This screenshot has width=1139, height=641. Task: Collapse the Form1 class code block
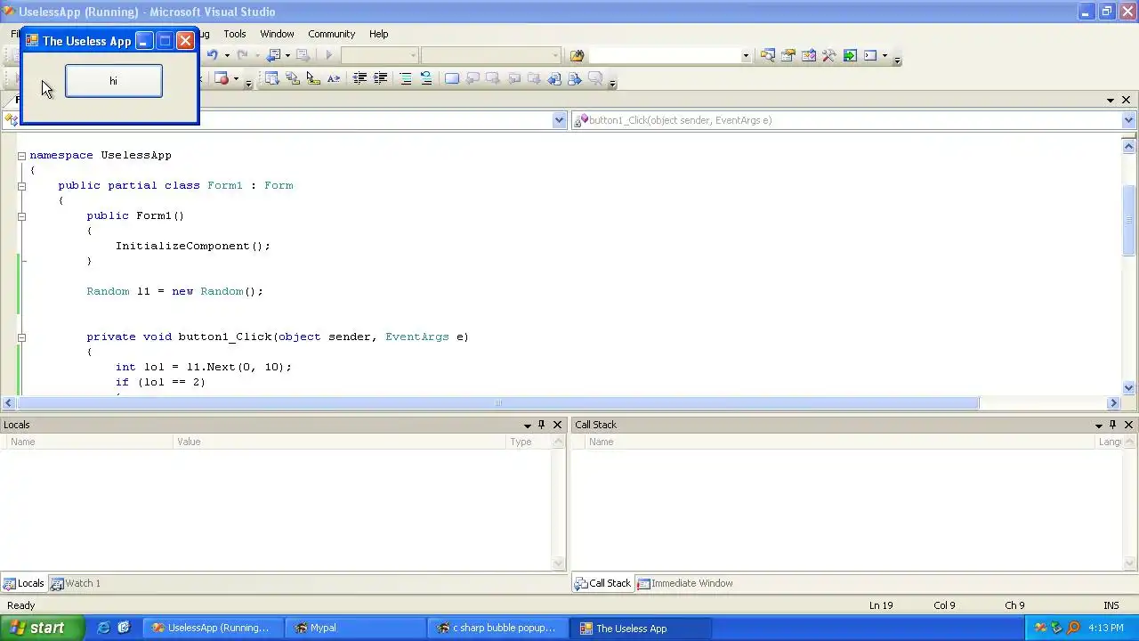point(21,186)
